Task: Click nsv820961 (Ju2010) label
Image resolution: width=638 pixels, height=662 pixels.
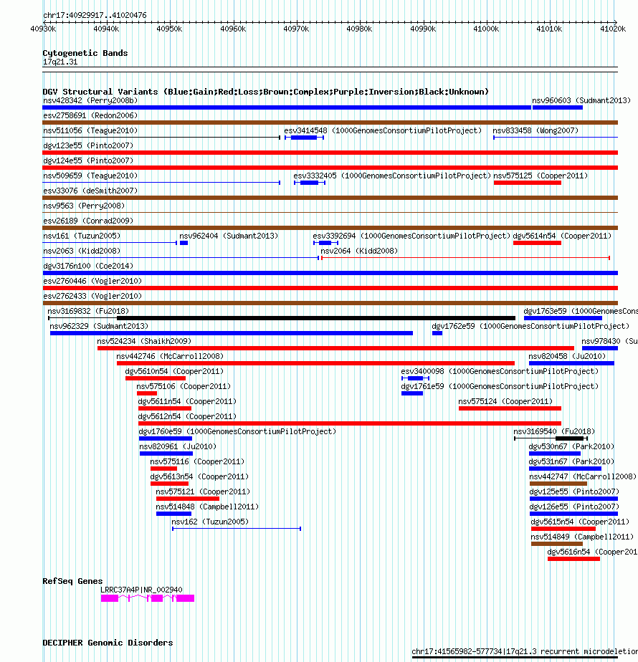Action: pos(178,446)
